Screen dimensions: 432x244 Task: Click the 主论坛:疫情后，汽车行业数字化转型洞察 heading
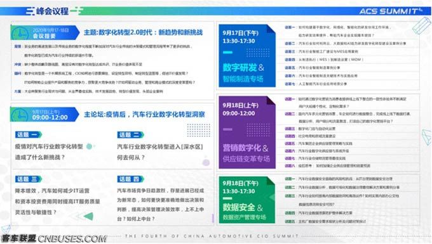tap(144, 114)
